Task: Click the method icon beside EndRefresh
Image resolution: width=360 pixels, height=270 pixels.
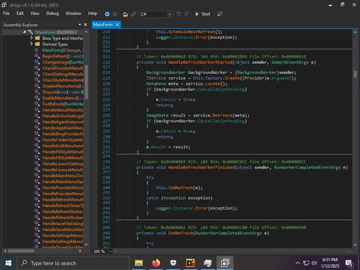Action: tap(37, 104)
